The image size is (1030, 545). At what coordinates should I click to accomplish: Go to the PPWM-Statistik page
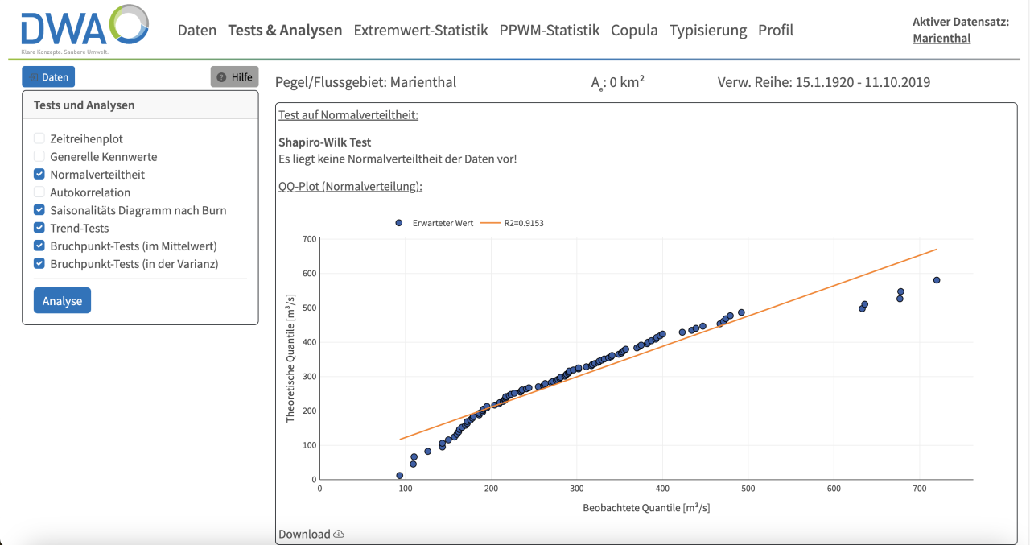click(550, 31)
